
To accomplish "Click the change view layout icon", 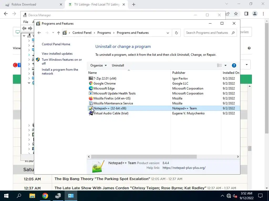I will 219,65.
